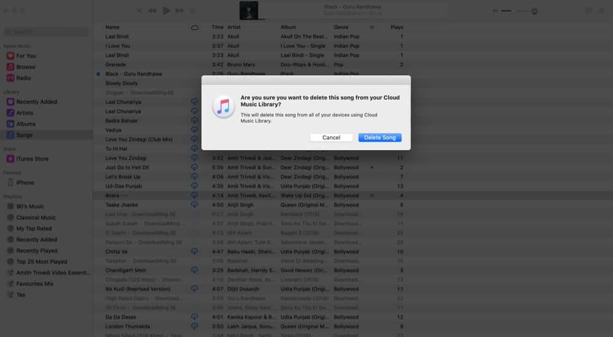Viewport: 613px width, 337px height.
Task: Click the Music app icon in the dialog
Action: [x=223, y=107]
